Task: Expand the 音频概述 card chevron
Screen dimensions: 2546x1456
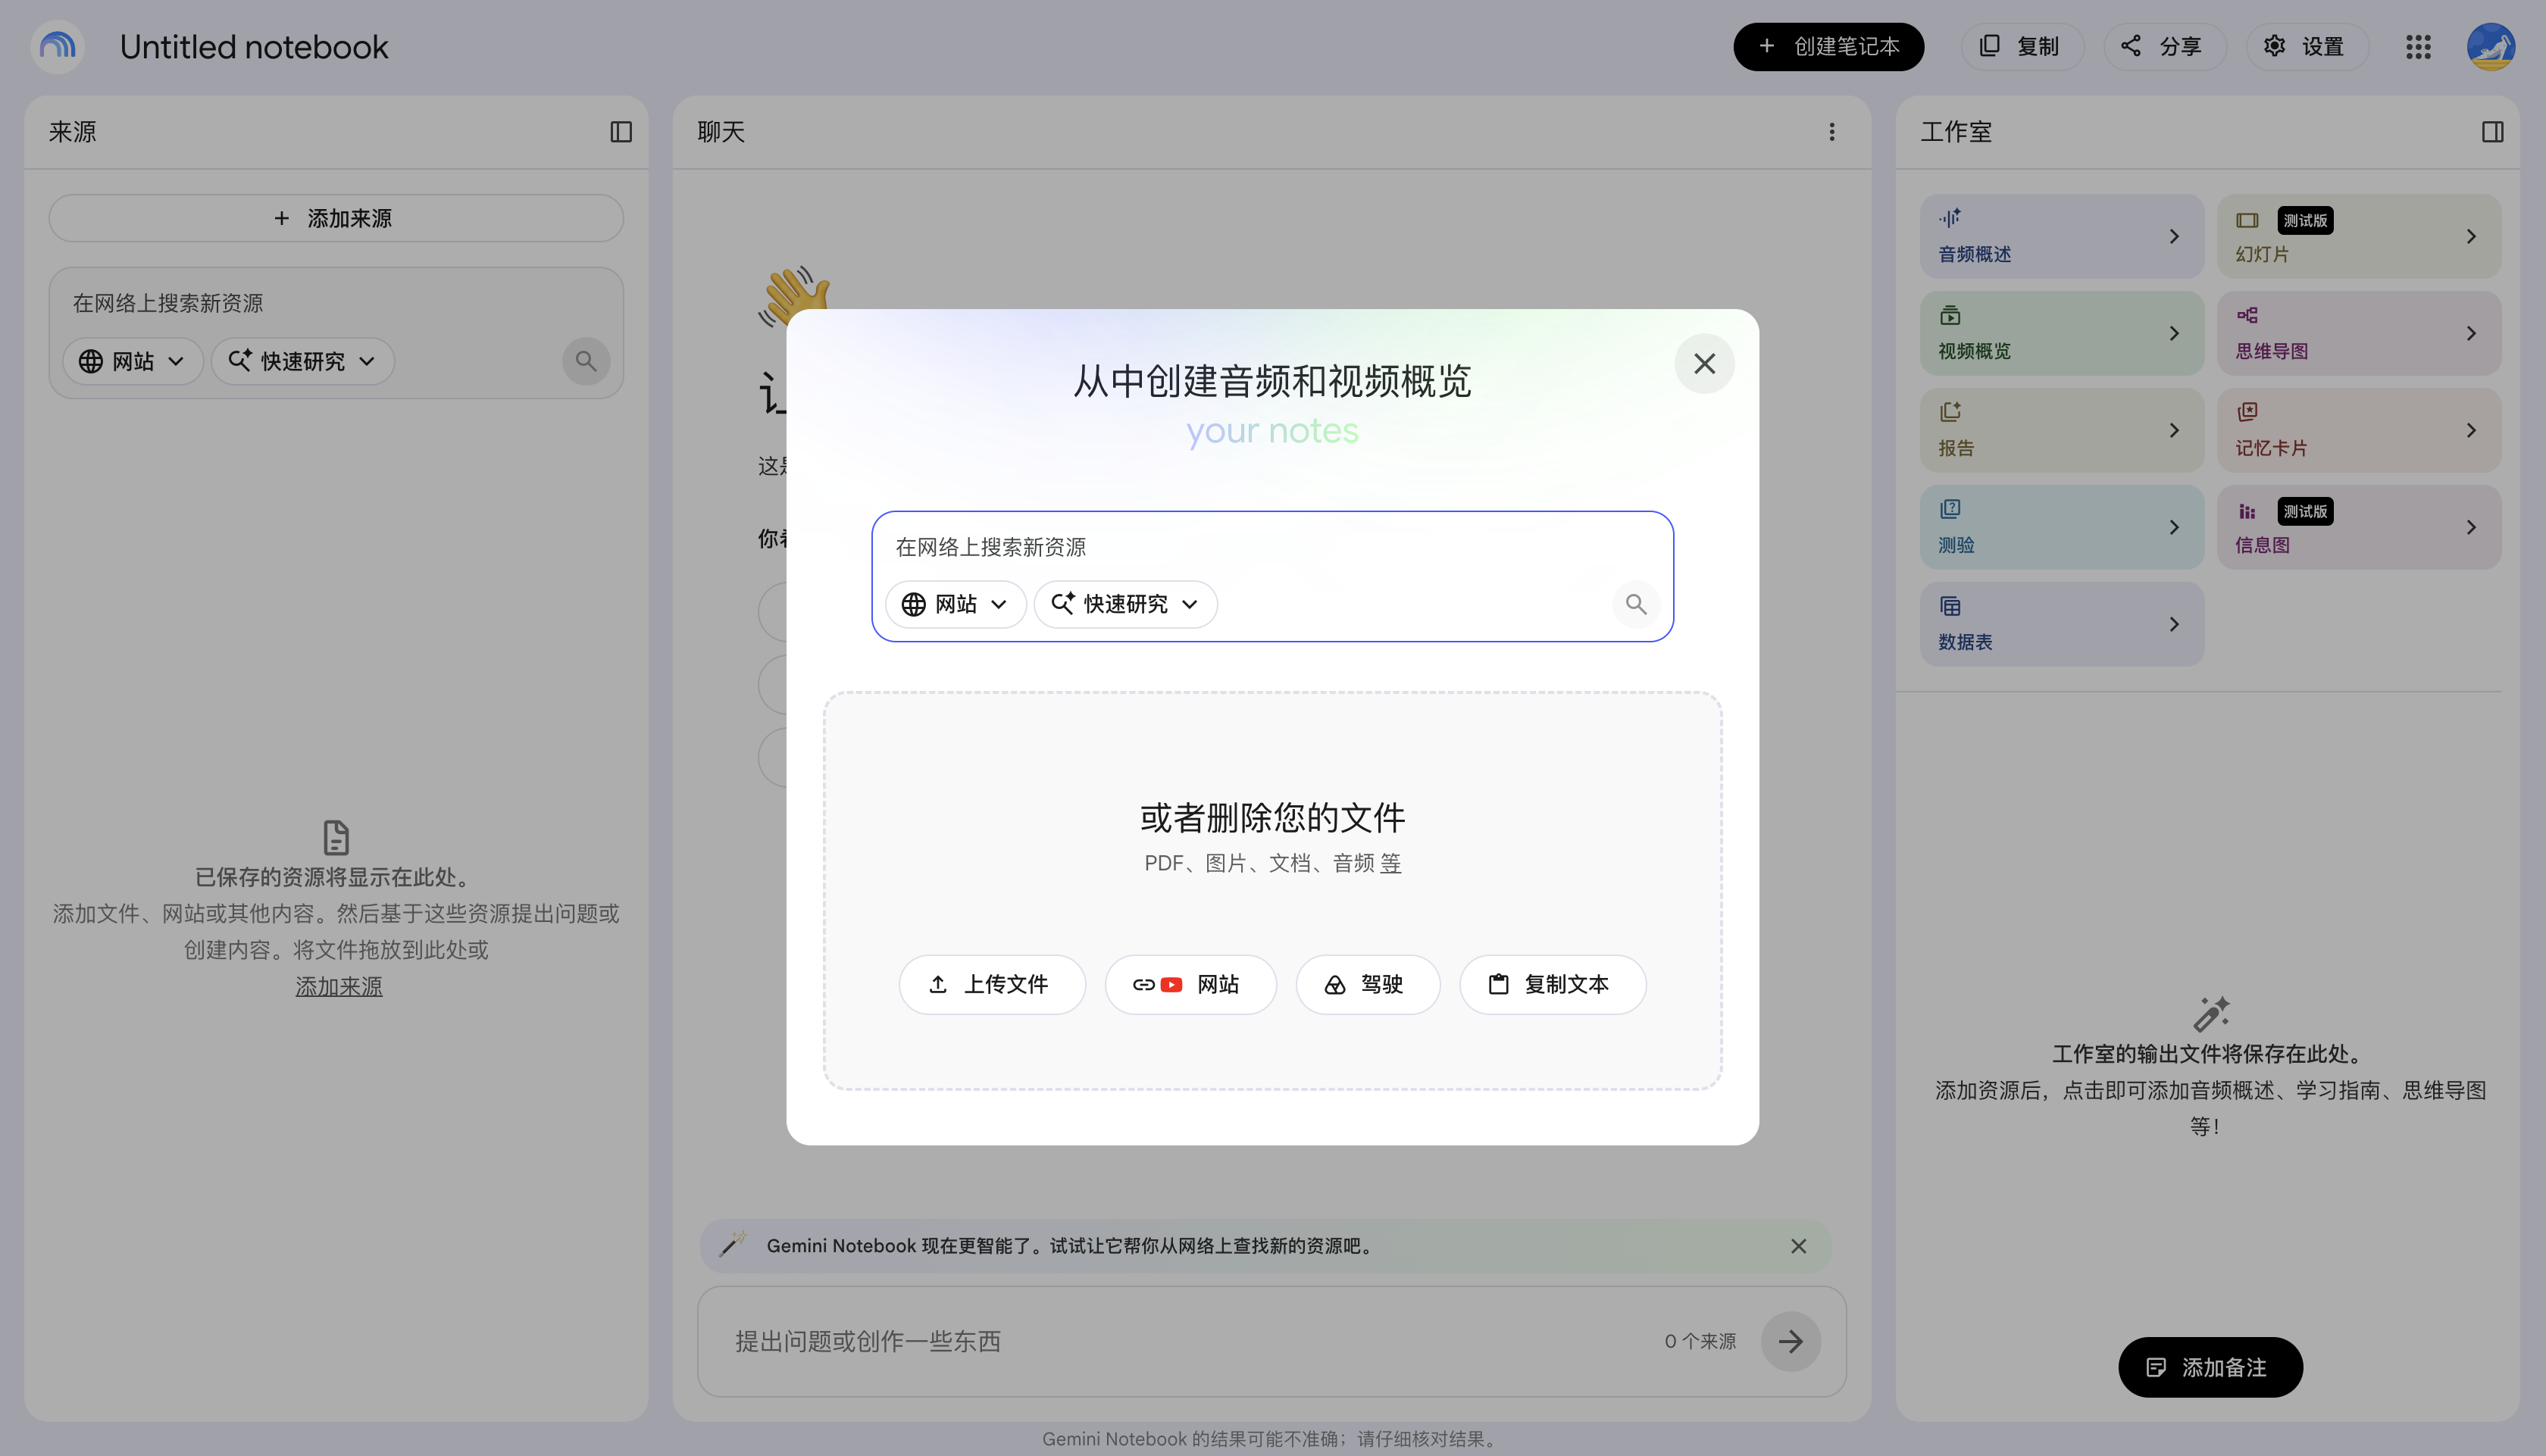Action: [2174, 236]
